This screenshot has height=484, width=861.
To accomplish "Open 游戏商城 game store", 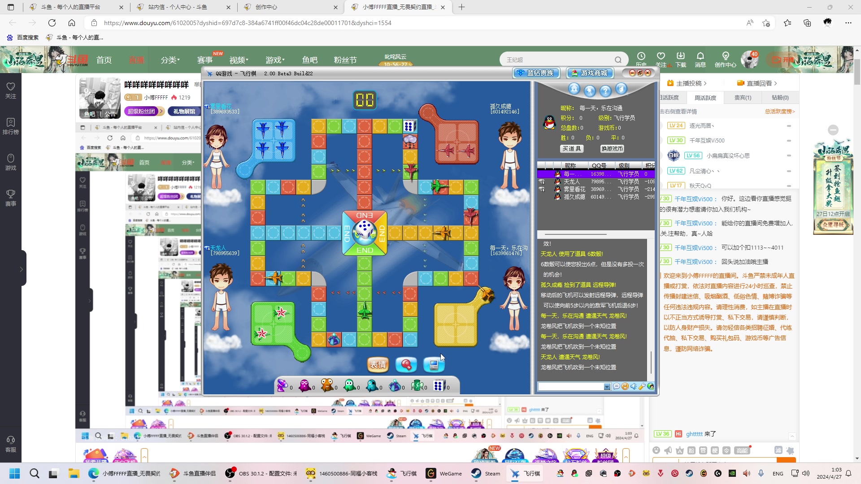I will click(x=589, y=73).
